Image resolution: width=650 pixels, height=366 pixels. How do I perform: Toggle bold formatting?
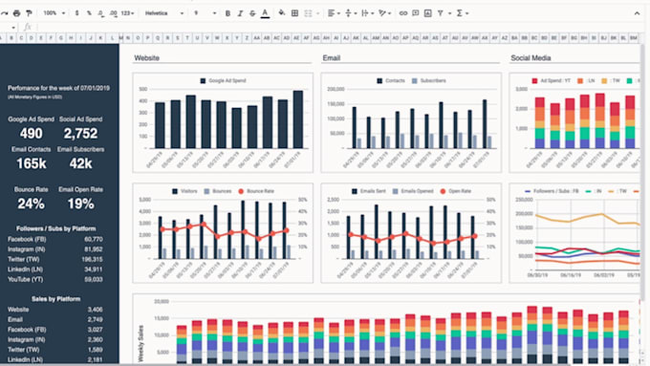click(227, 13)
